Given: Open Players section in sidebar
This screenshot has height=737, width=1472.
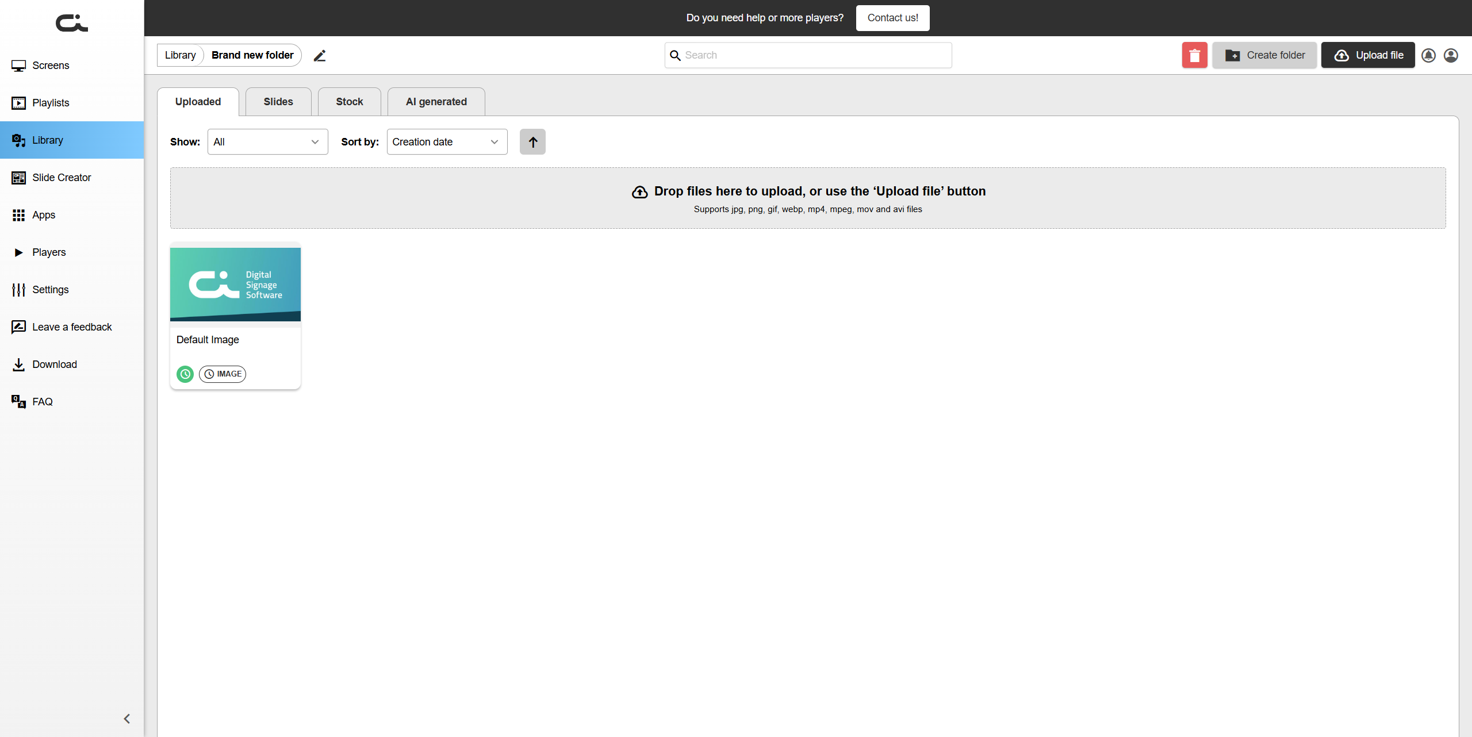Looking at the screenshot, I should coord(49,252).
